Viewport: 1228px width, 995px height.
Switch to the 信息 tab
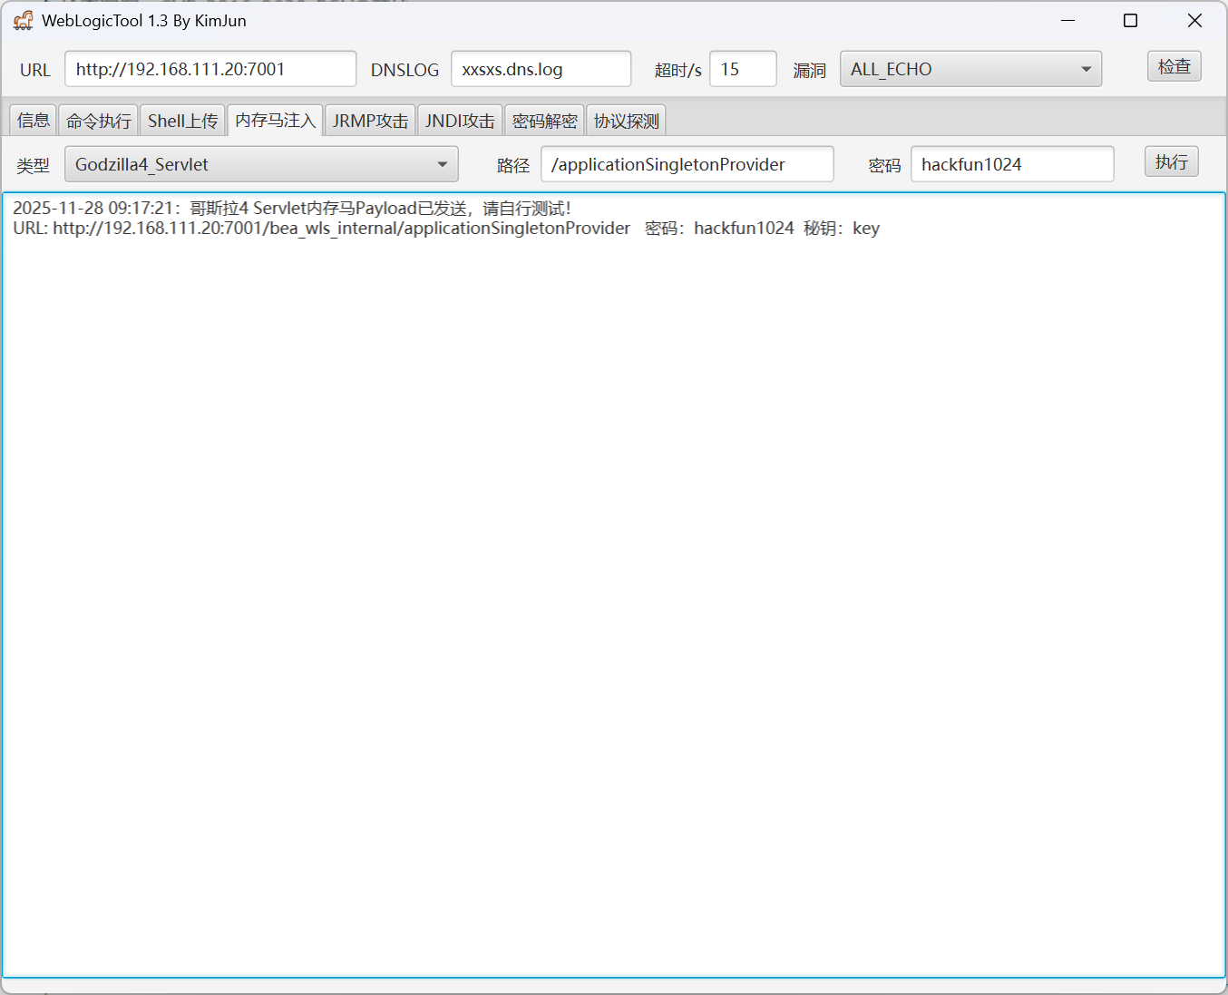pos(34,121)
